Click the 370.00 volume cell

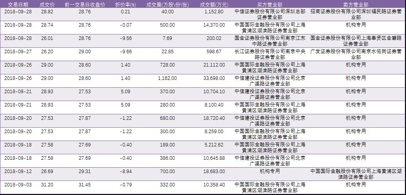(x=167, y=91)
